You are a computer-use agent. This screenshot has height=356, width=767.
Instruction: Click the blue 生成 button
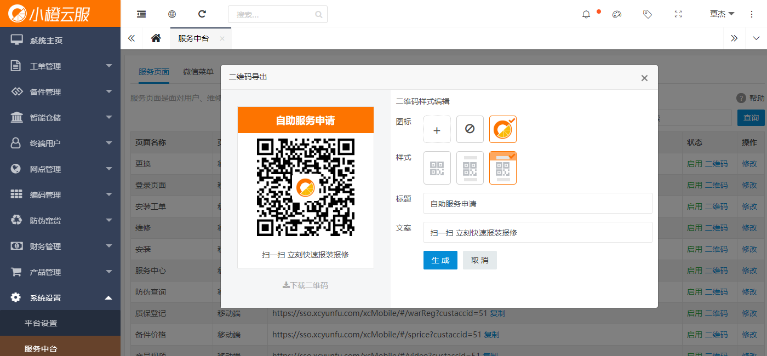coord(440,260)
